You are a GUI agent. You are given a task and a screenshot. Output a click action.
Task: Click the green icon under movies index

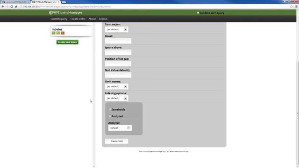point(53,33)
